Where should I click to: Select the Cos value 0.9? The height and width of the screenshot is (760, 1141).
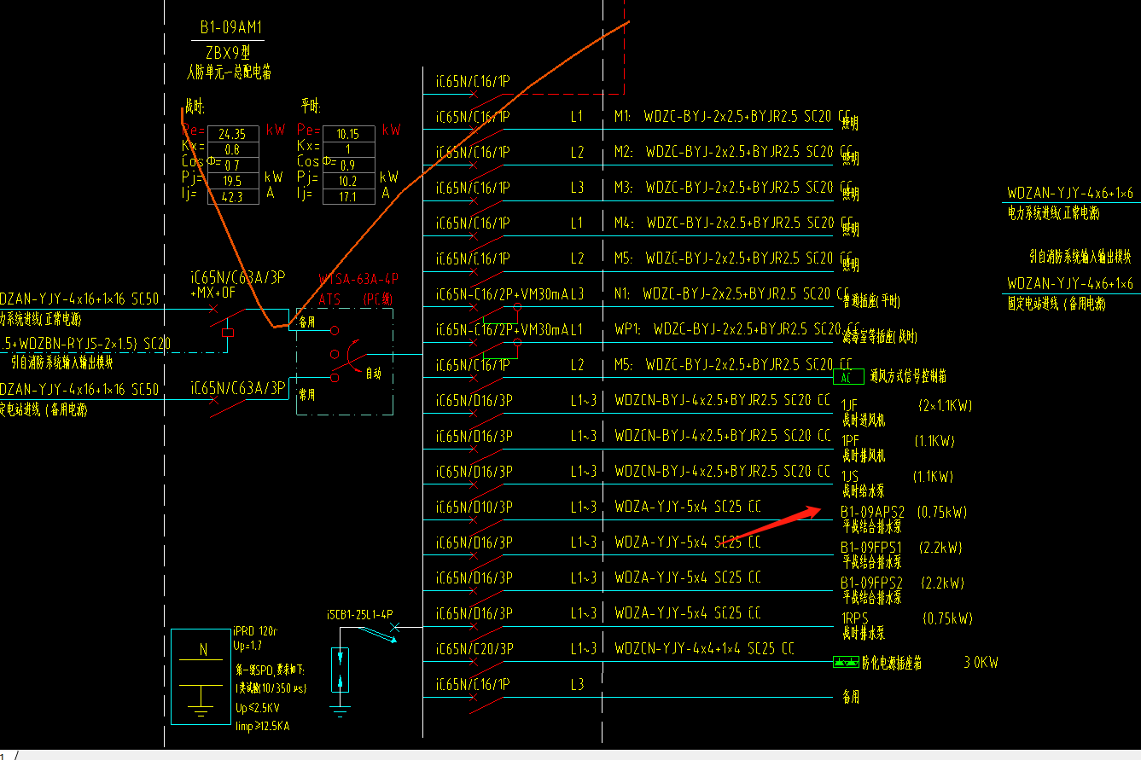(347, 165)
